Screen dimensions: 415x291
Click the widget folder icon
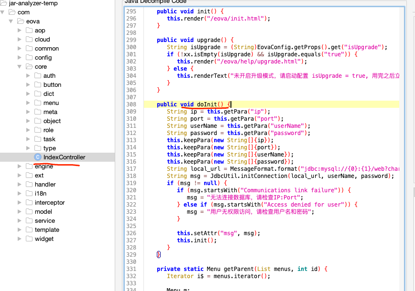coord(29,239)
